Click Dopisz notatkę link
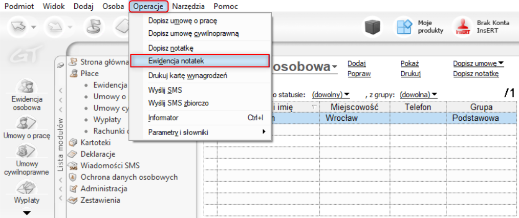The height and width of the screenshot is (218, 519). (475, 74)
